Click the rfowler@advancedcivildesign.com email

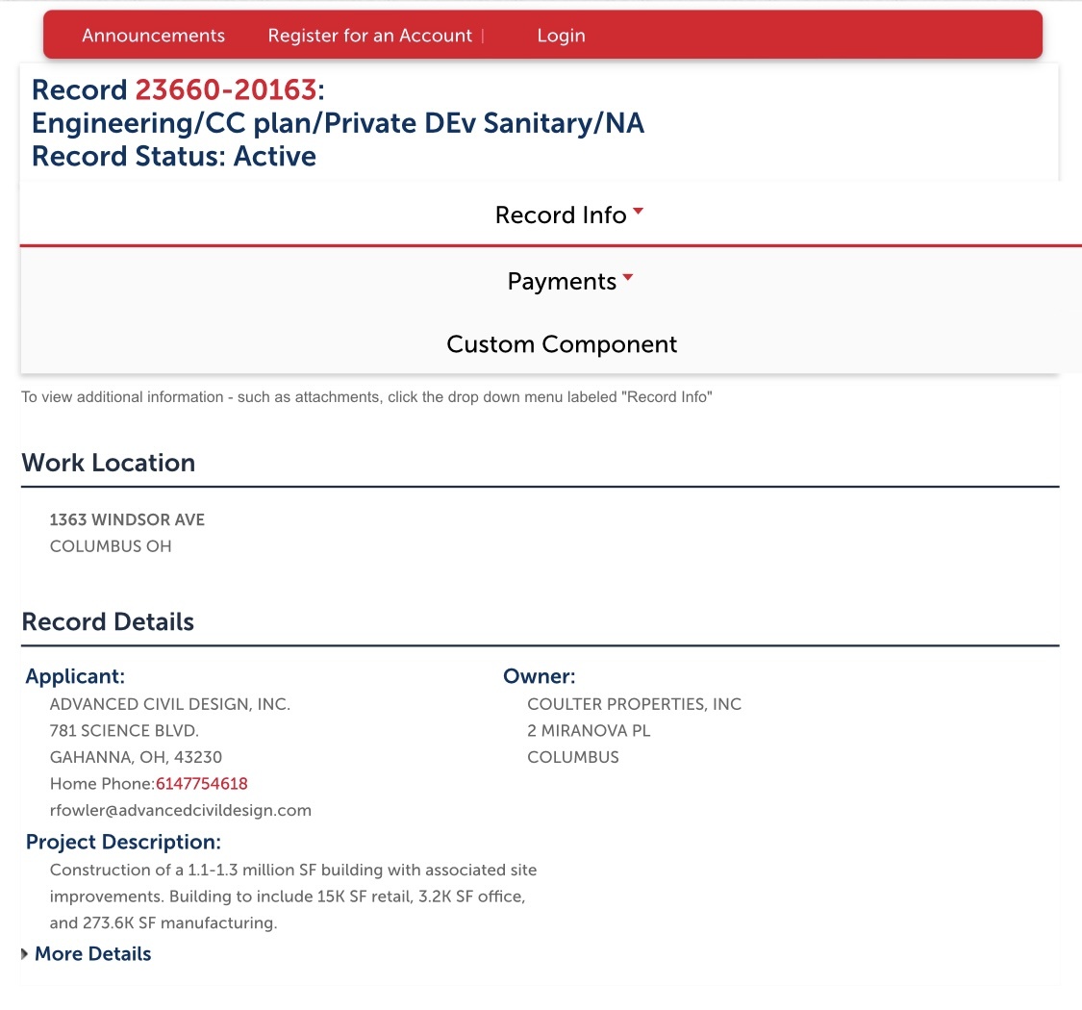click(180, 811)
